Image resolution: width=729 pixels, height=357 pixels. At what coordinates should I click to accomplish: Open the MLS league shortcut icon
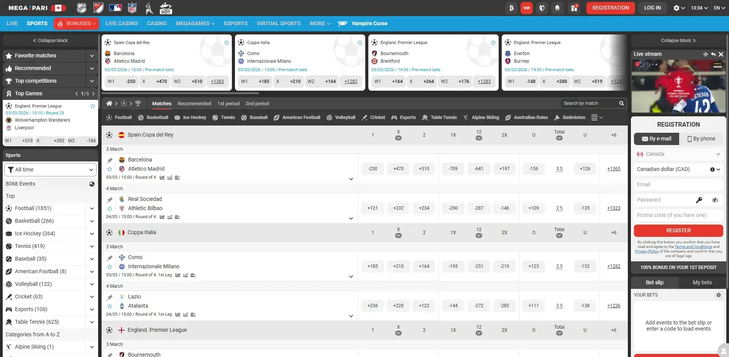99,8
